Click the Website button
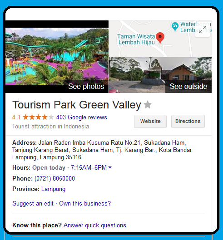This screenshot has width=223, height=240. click(x=150, y=121)
